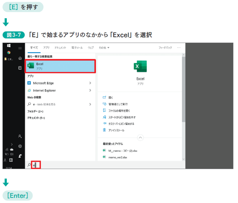
Task: Click the scrollbar up arrow
Action: [x=184, y=55]
